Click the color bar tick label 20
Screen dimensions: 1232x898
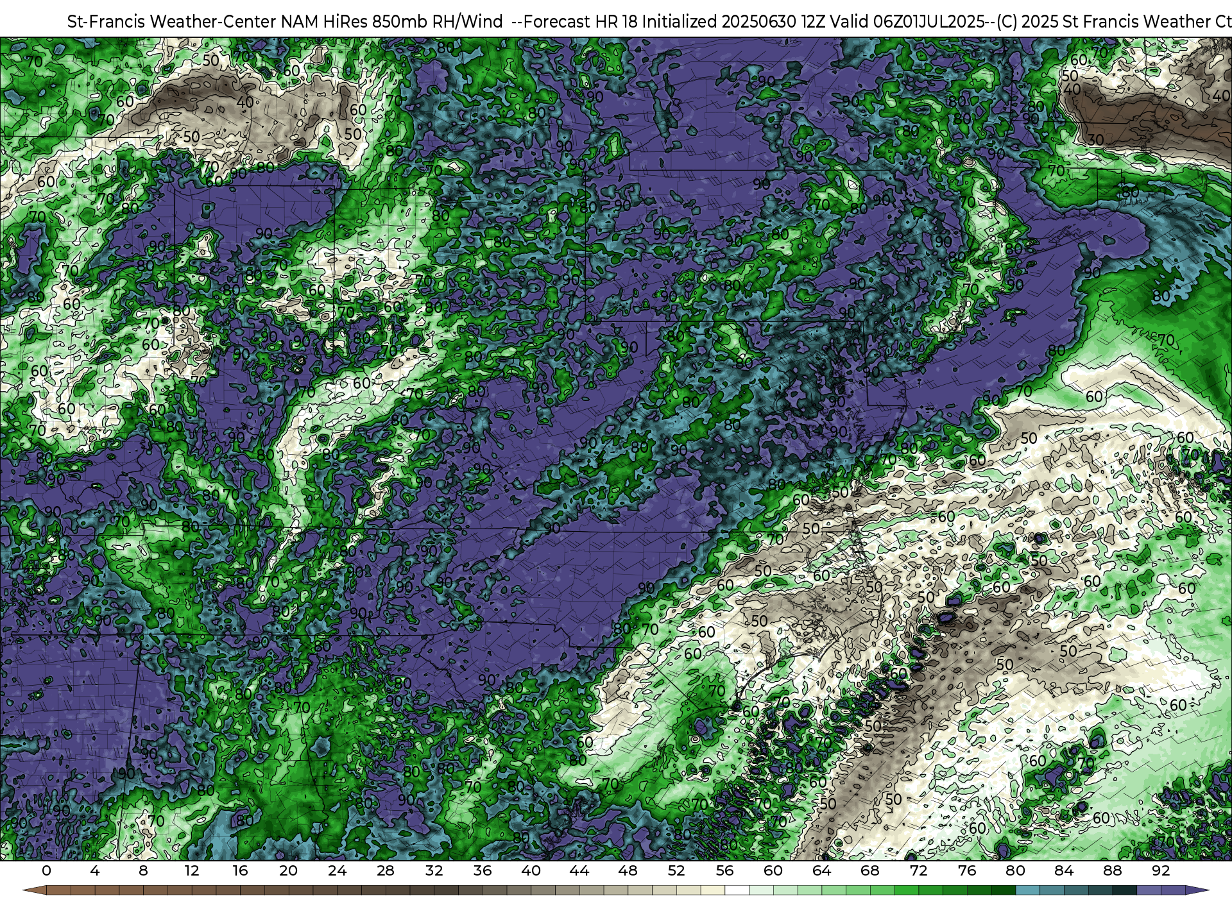(x=289, y=870)
